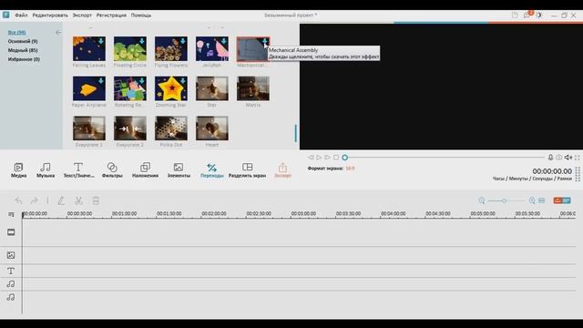Click the first music track header icon

11,284
